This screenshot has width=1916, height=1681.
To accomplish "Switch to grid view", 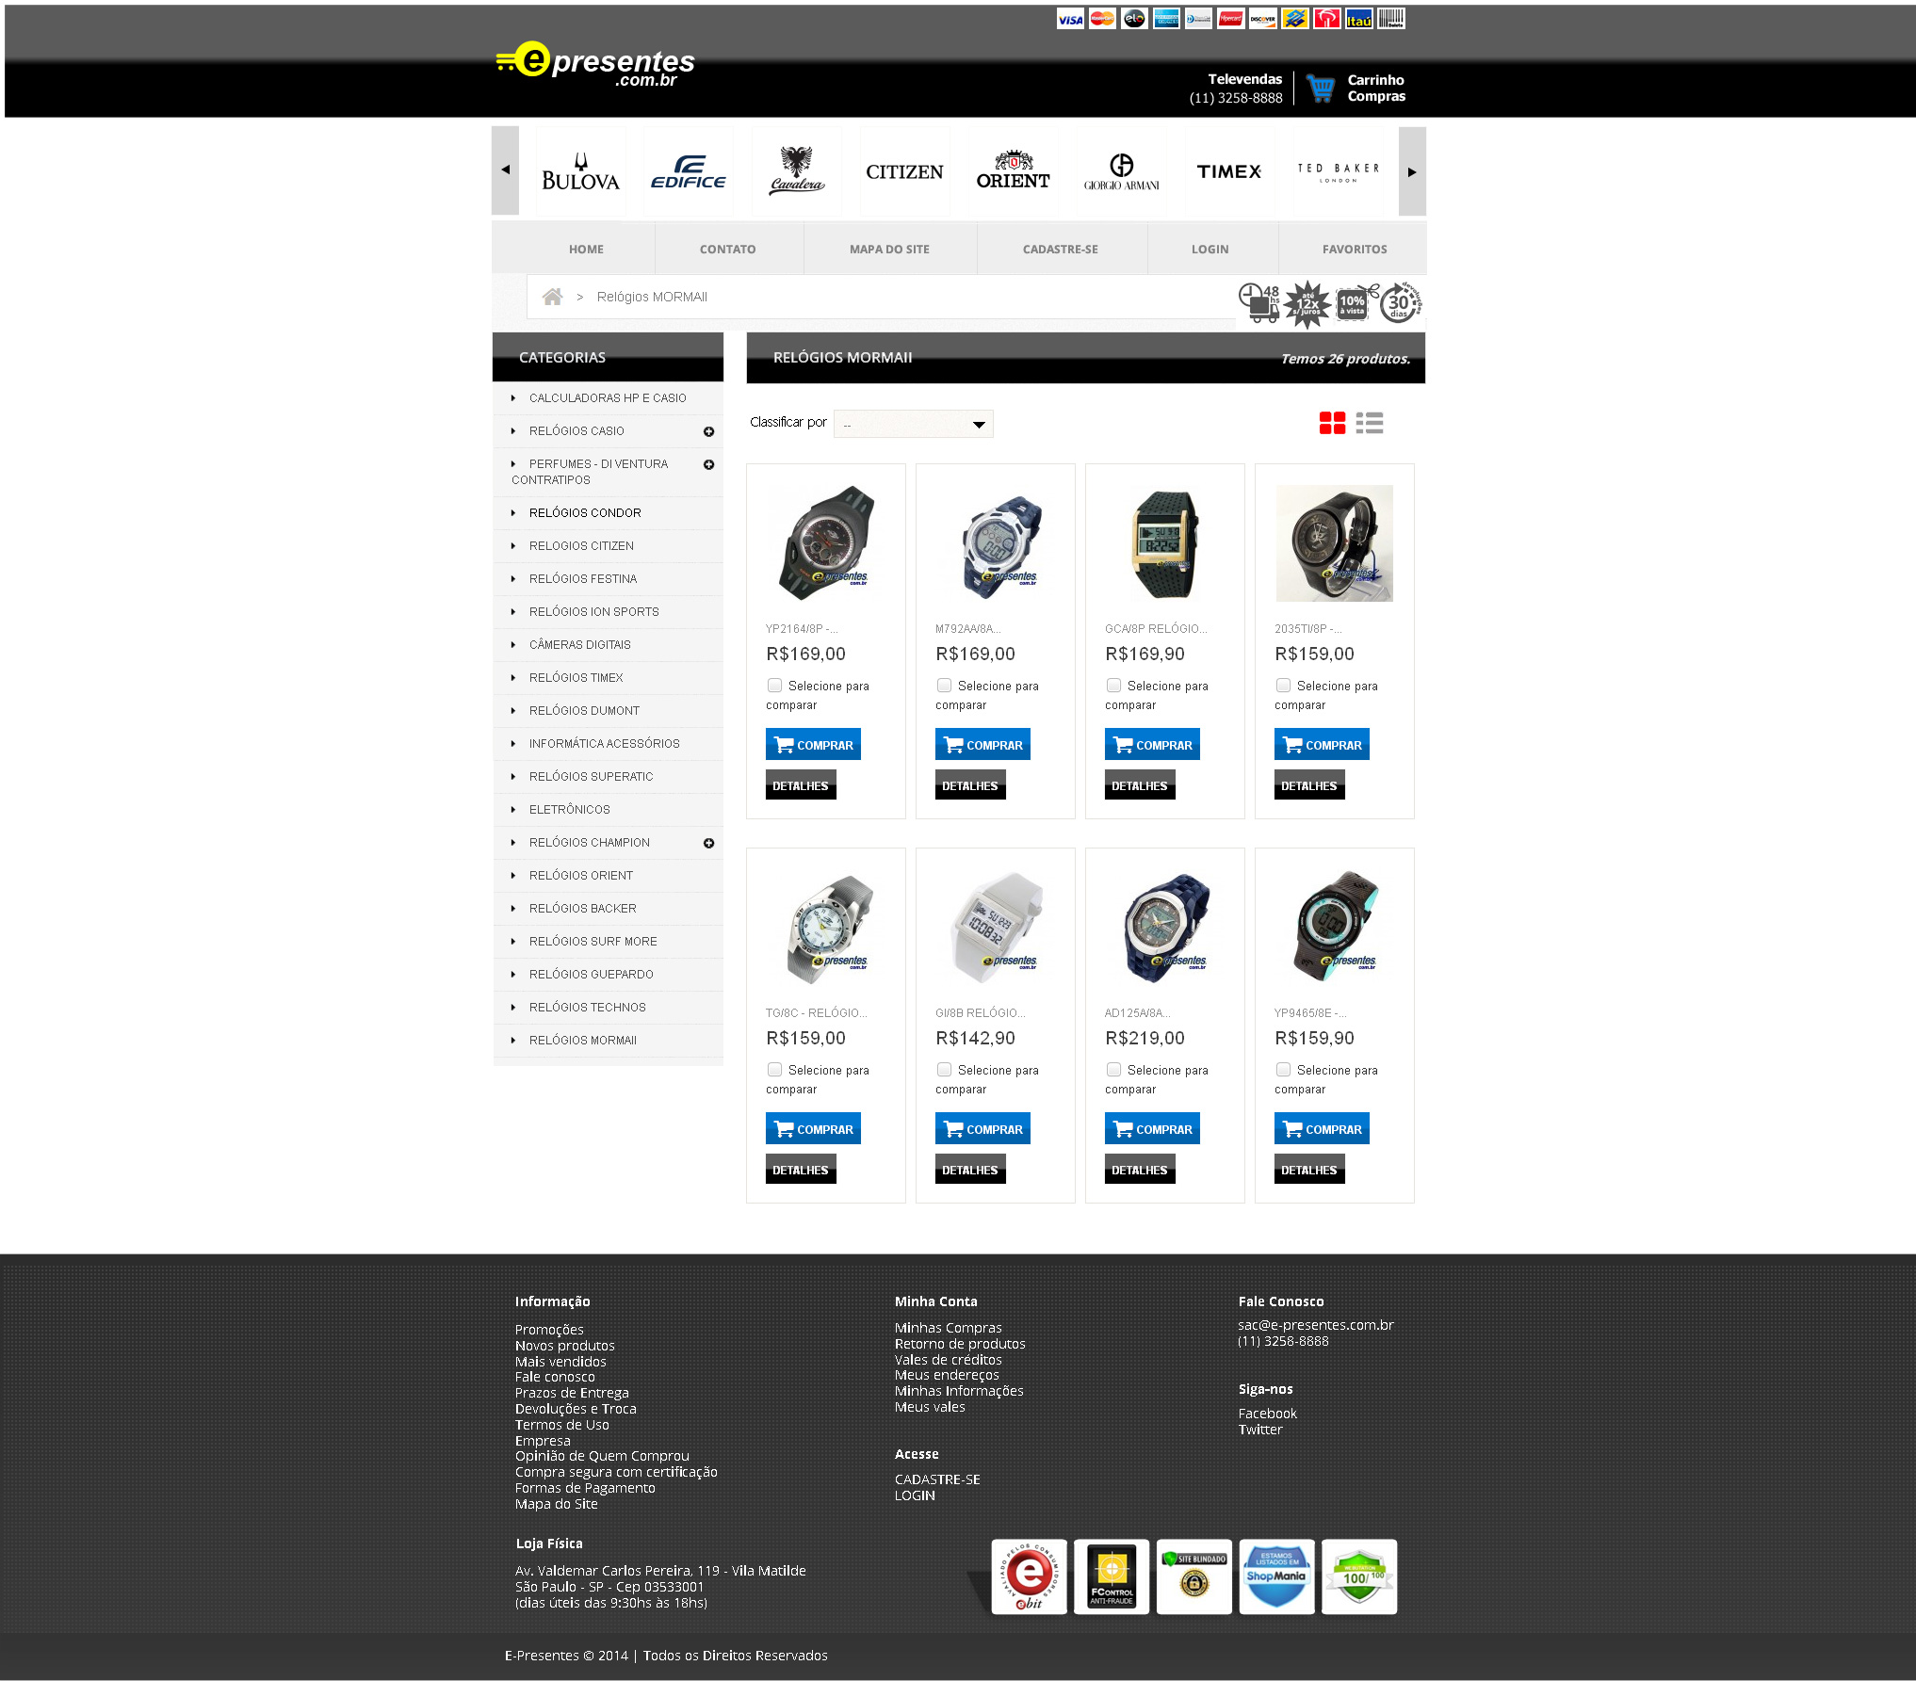I will [x=1332, y=423].
